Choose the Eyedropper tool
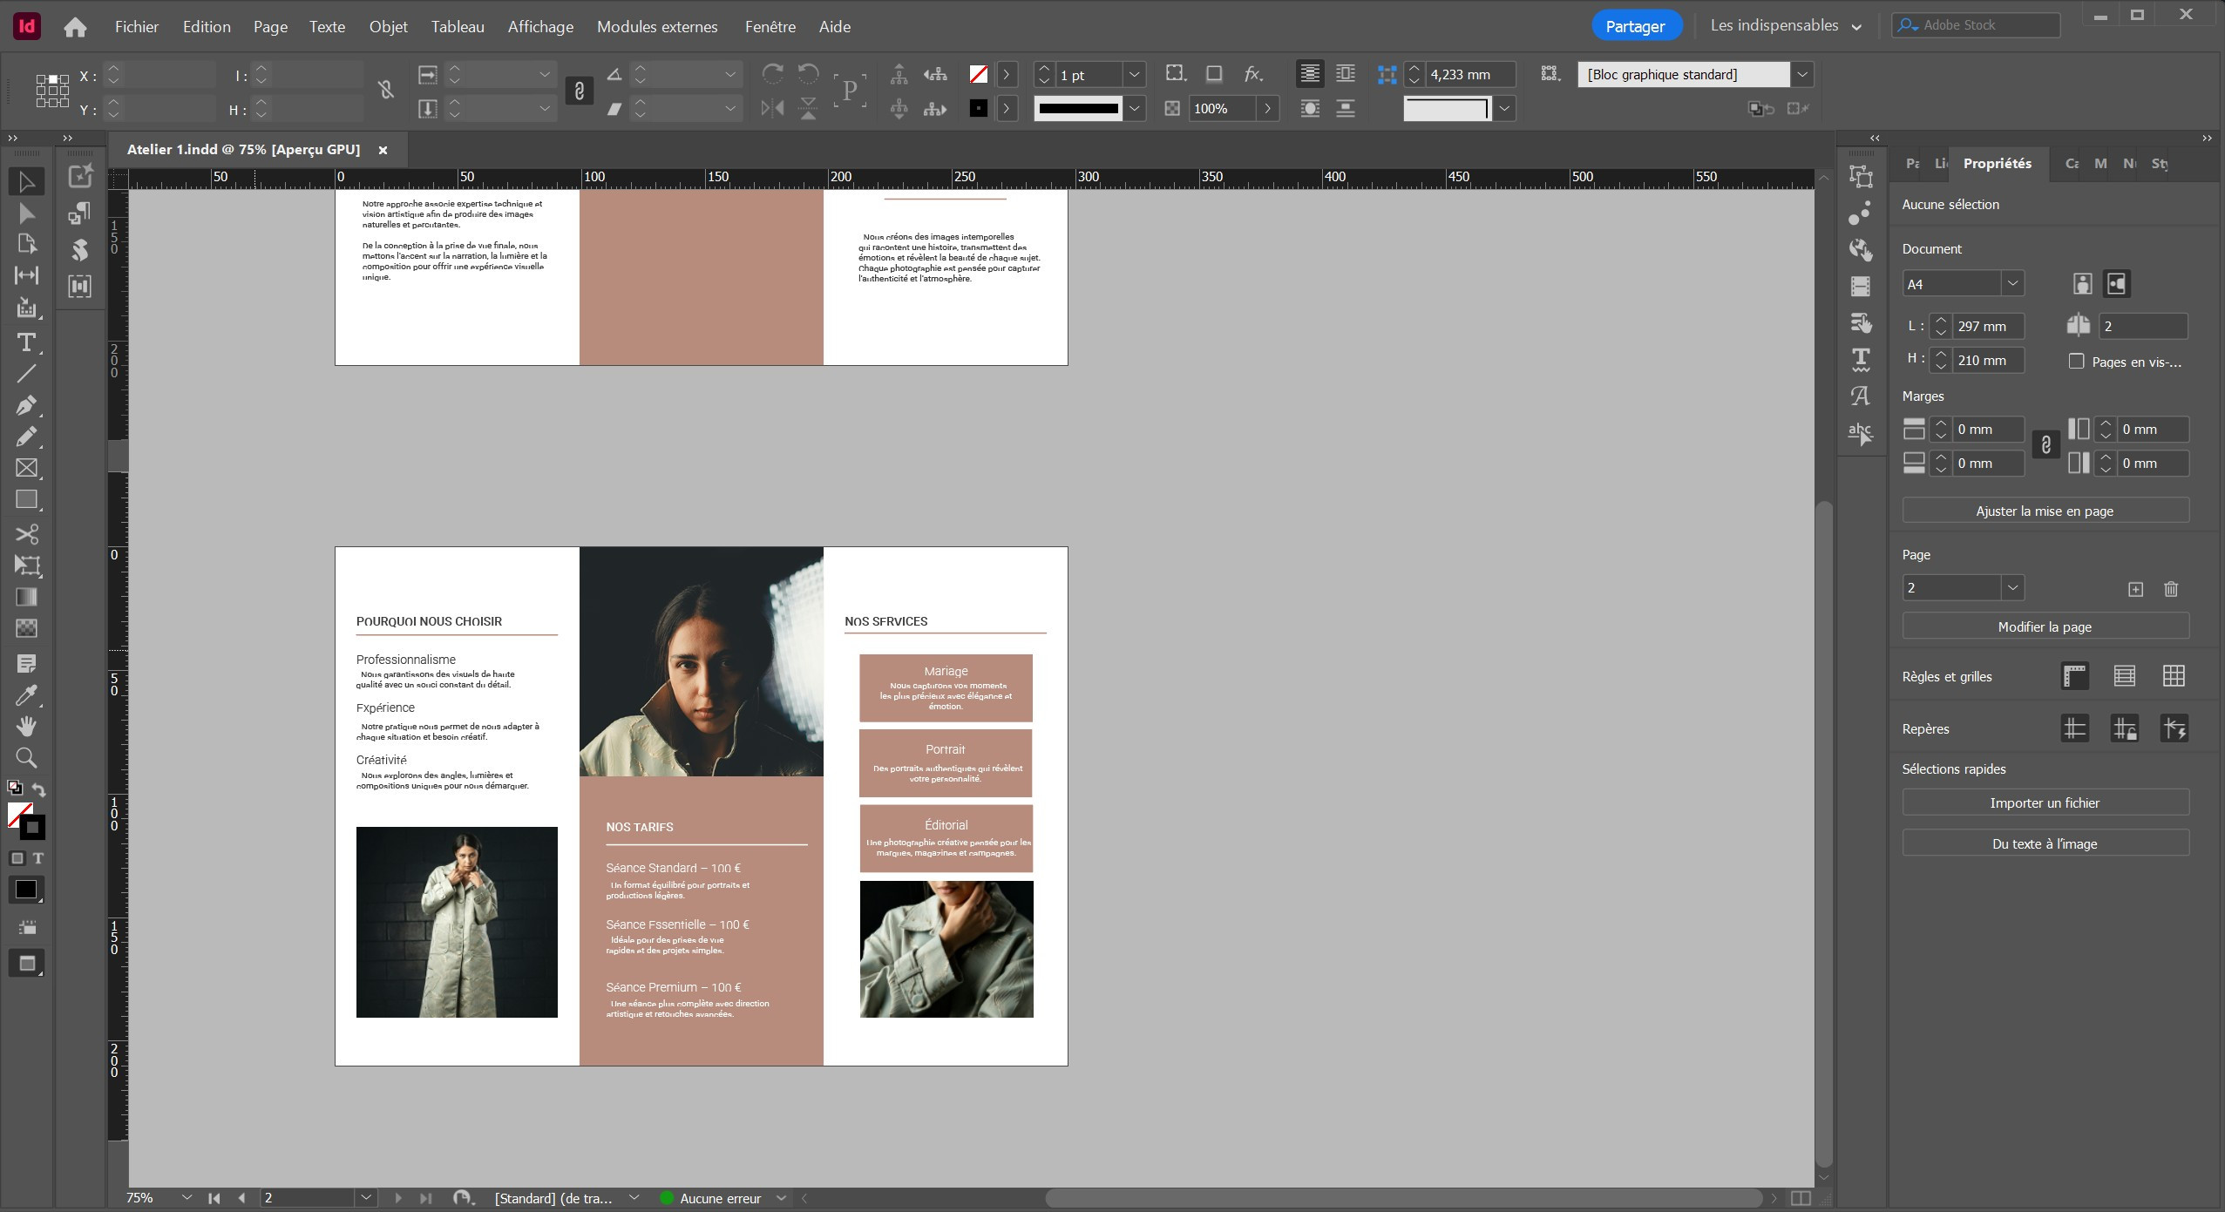The width and height of the screenshot is (2225, 1212). point(26,694)
